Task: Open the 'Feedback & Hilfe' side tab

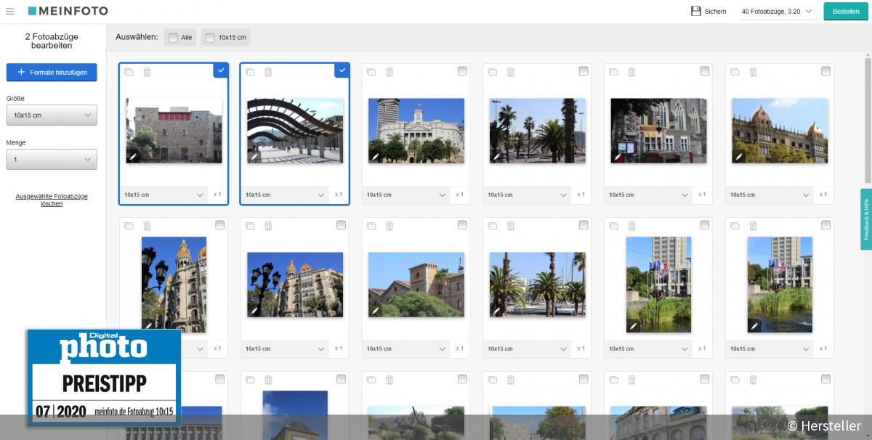Action: (866, 219)
